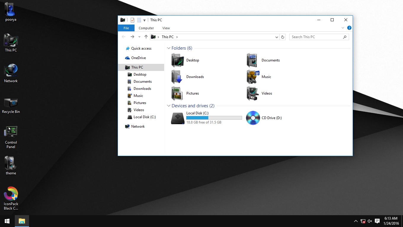This screenshot has height=227, width=403.
Task: Click the Properties icon on Quick Access Toolbar
Action: 132,20
